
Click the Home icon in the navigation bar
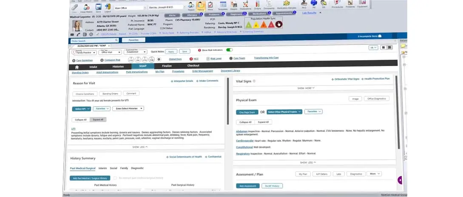point(77,67)
